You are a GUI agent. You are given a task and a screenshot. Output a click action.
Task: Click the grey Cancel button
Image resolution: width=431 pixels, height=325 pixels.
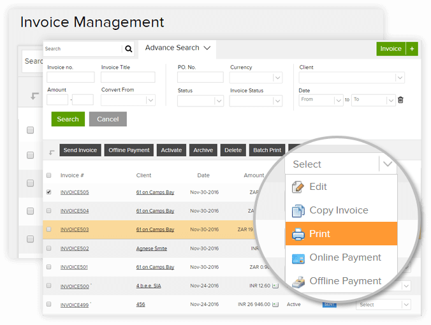point(108,119)
